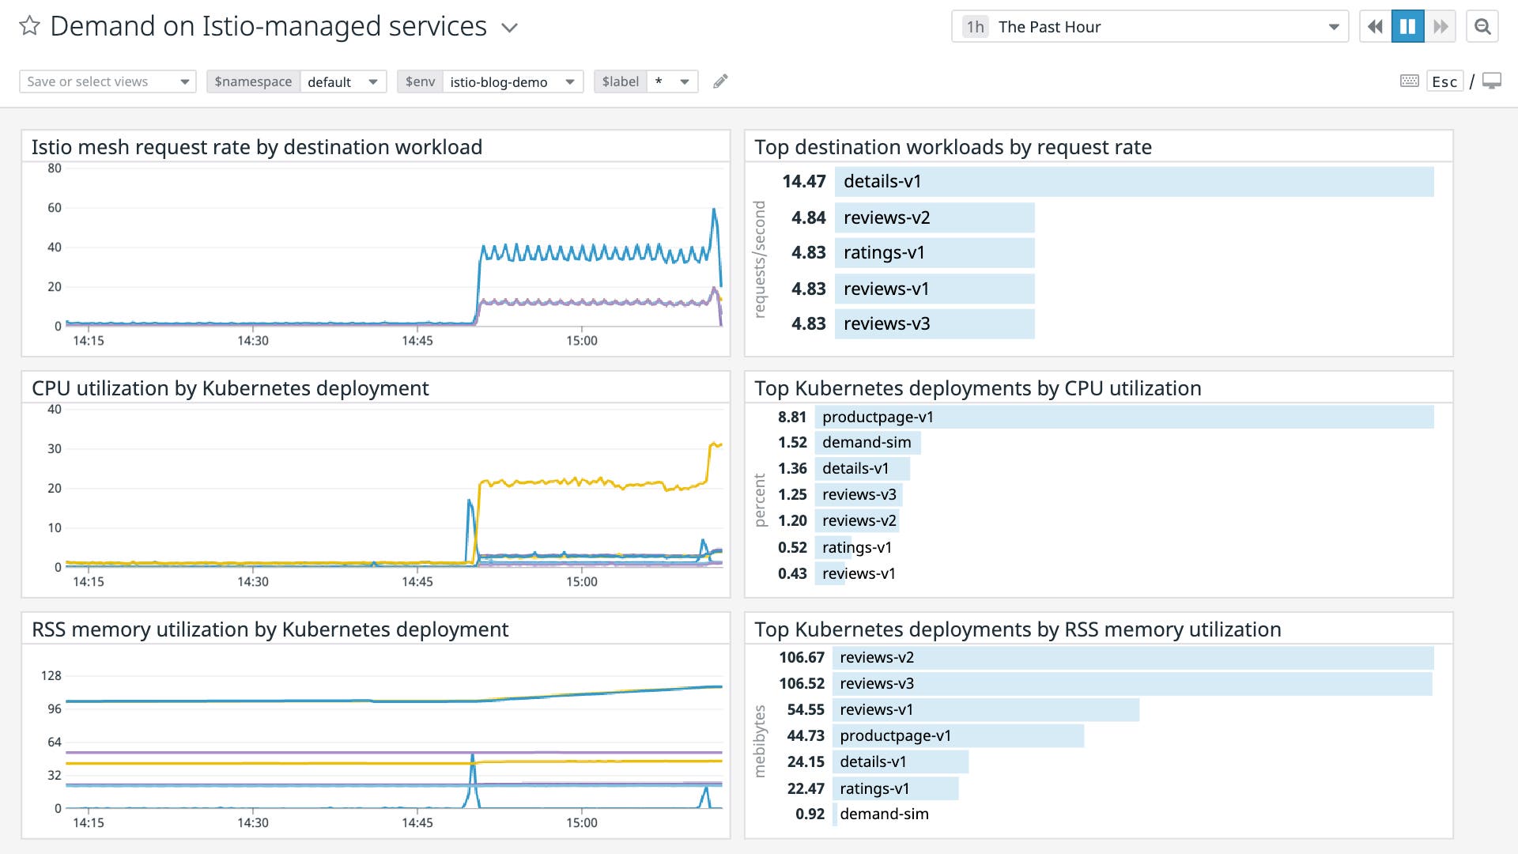Click the rewind time arrows icon
This screenshot has height=854, width=1518.
pos(1374,26)
